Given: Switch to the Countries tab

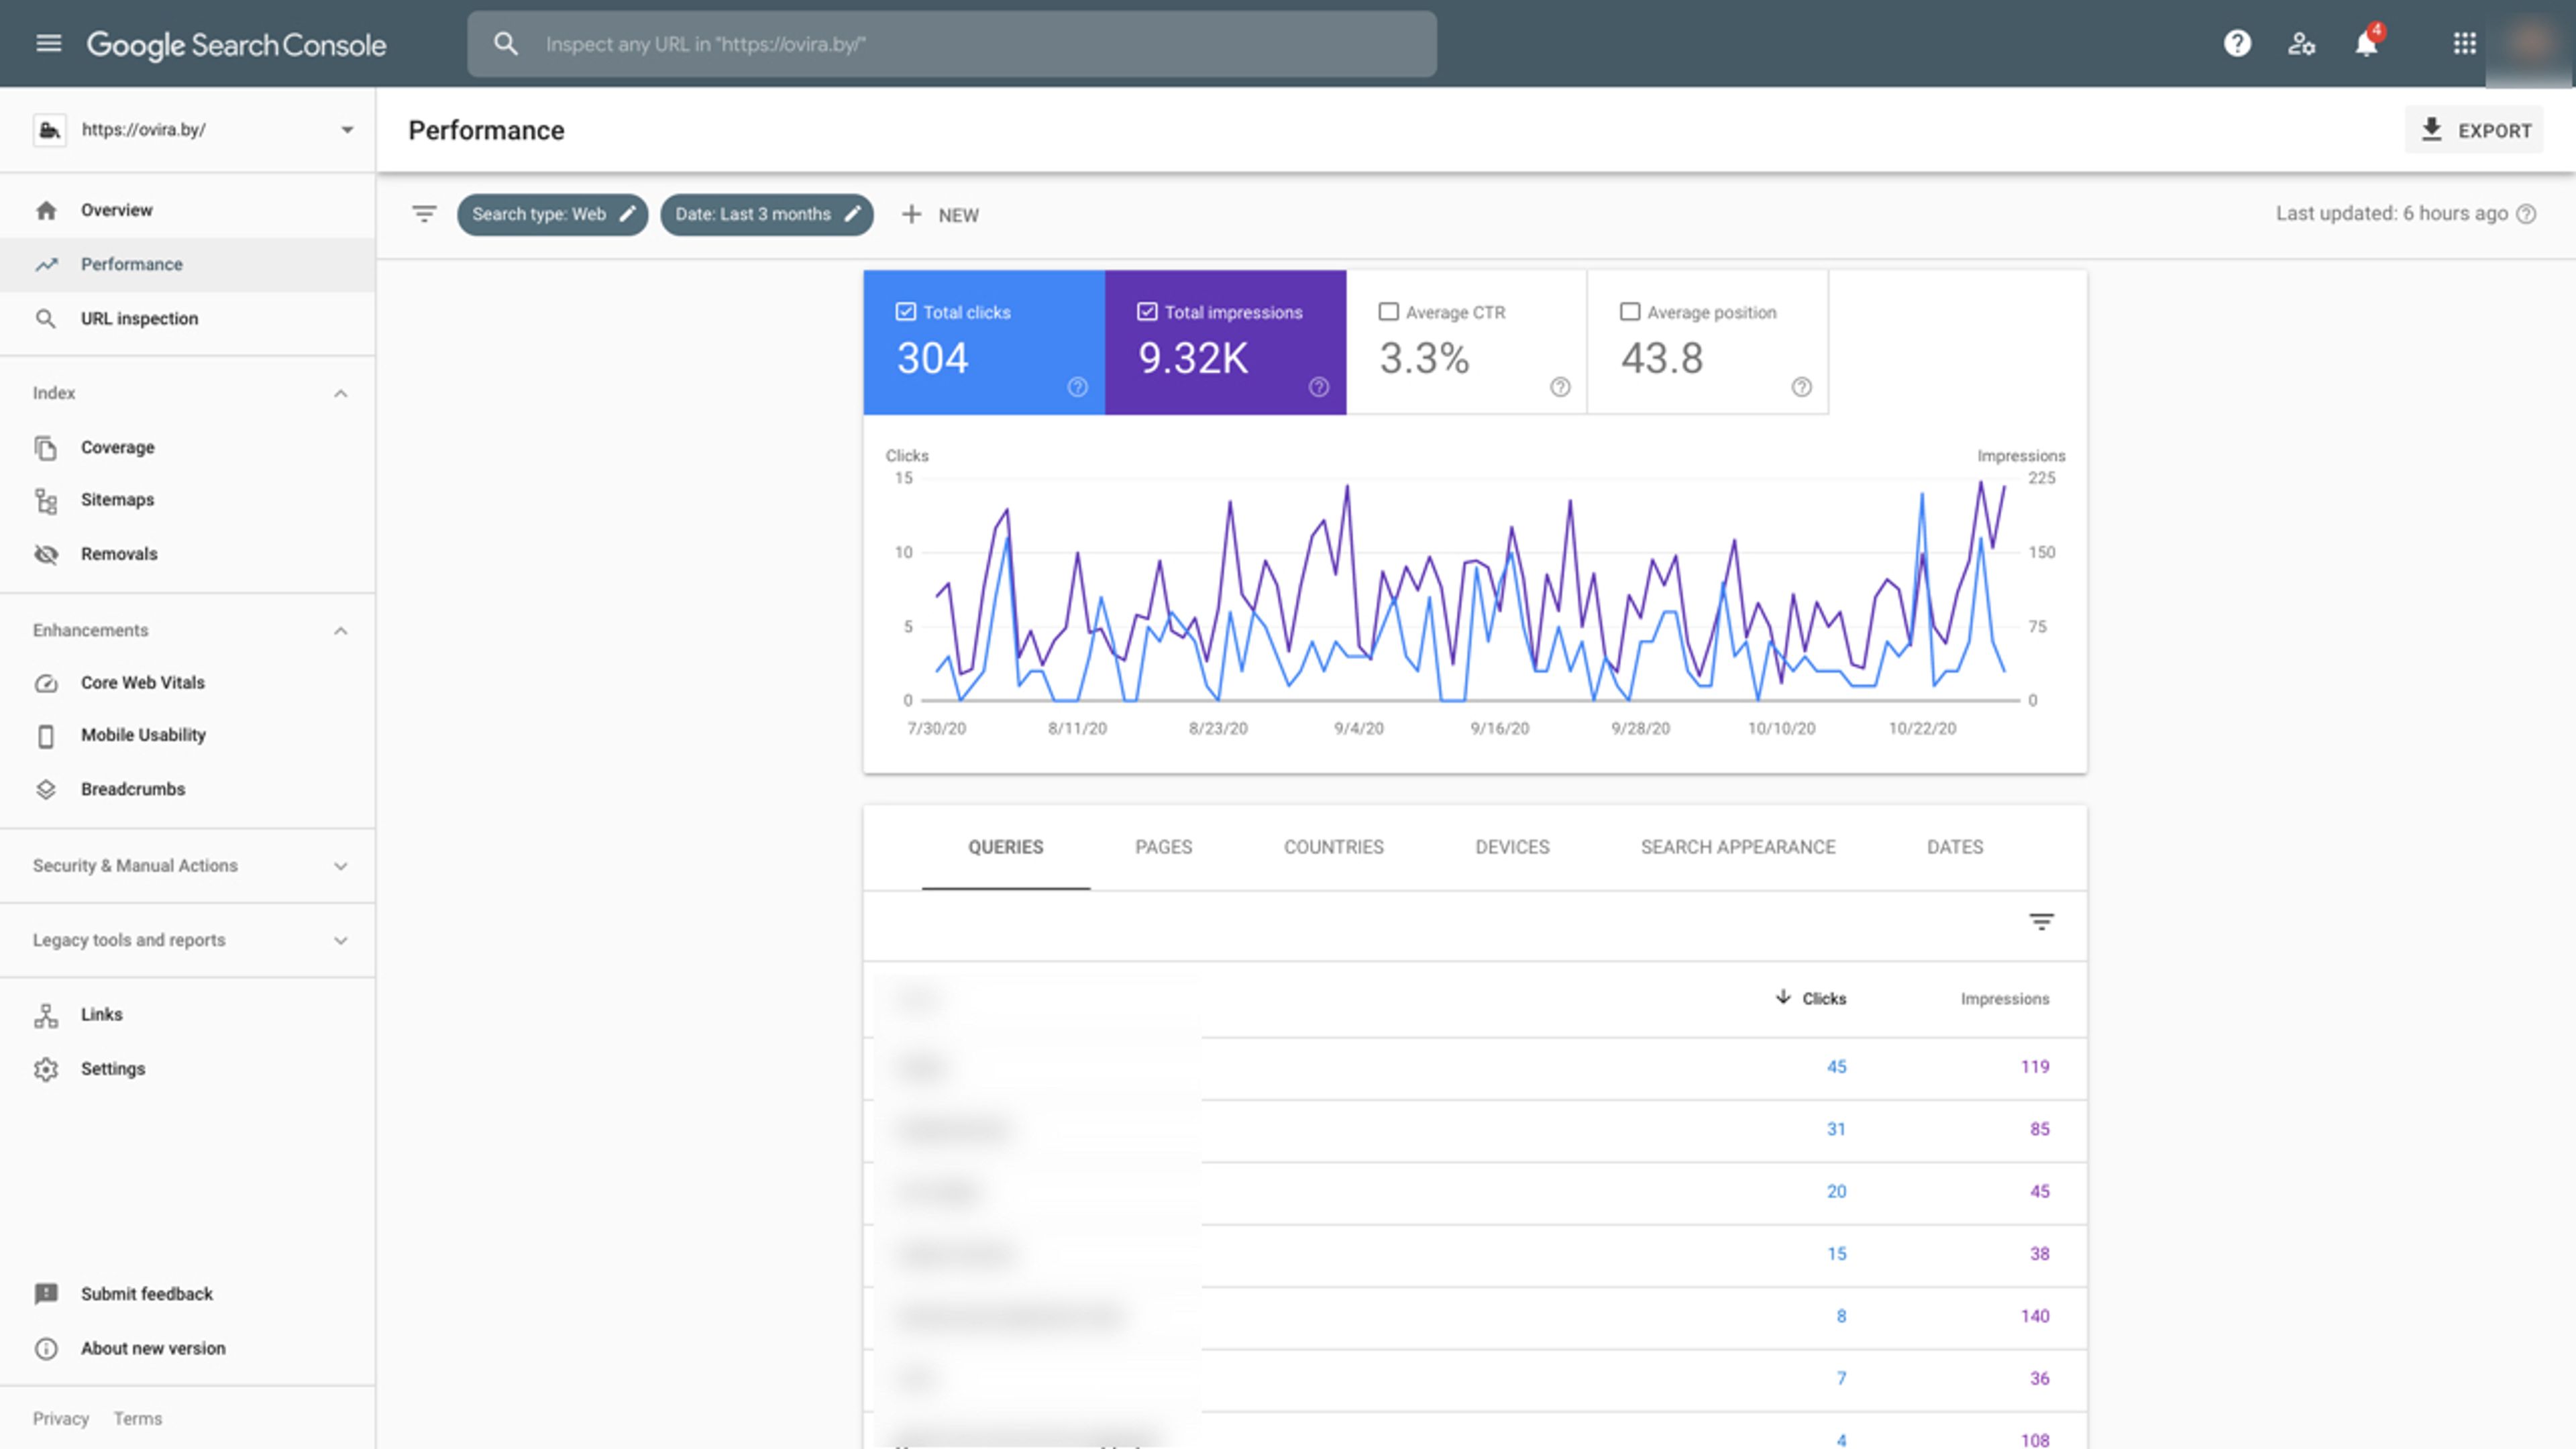Looking at the screenshot, I should [x=1333, y=847].
